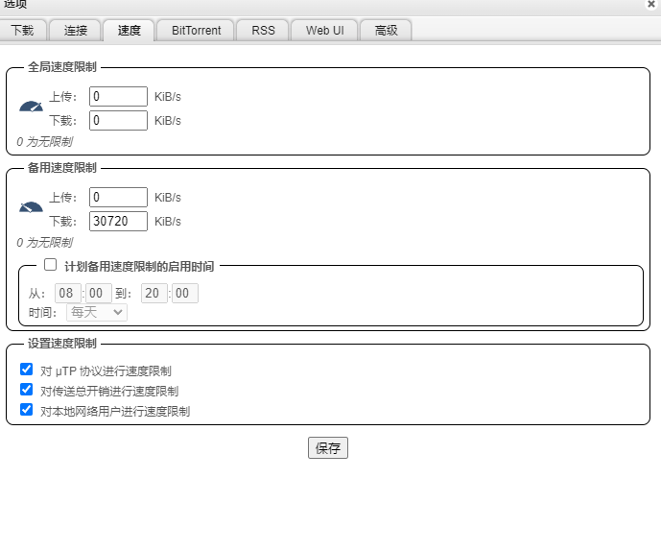661x550 pixels.
Task: Toggle rate limit on transfer overhead checkbox
Action: click(27, 390)
